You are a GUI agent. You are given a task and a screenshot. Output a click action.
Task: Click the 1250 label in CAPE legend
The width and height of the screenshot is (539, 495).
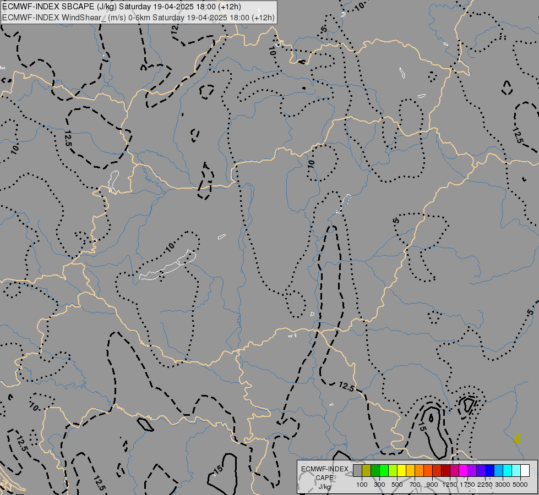tap(450, 485)
